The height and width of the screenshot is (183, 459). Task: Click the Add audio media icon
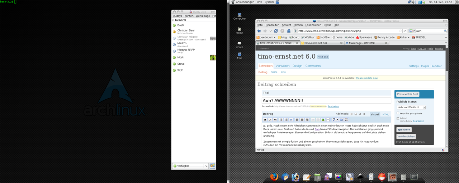pyautogui.click(x=360, y=114)
